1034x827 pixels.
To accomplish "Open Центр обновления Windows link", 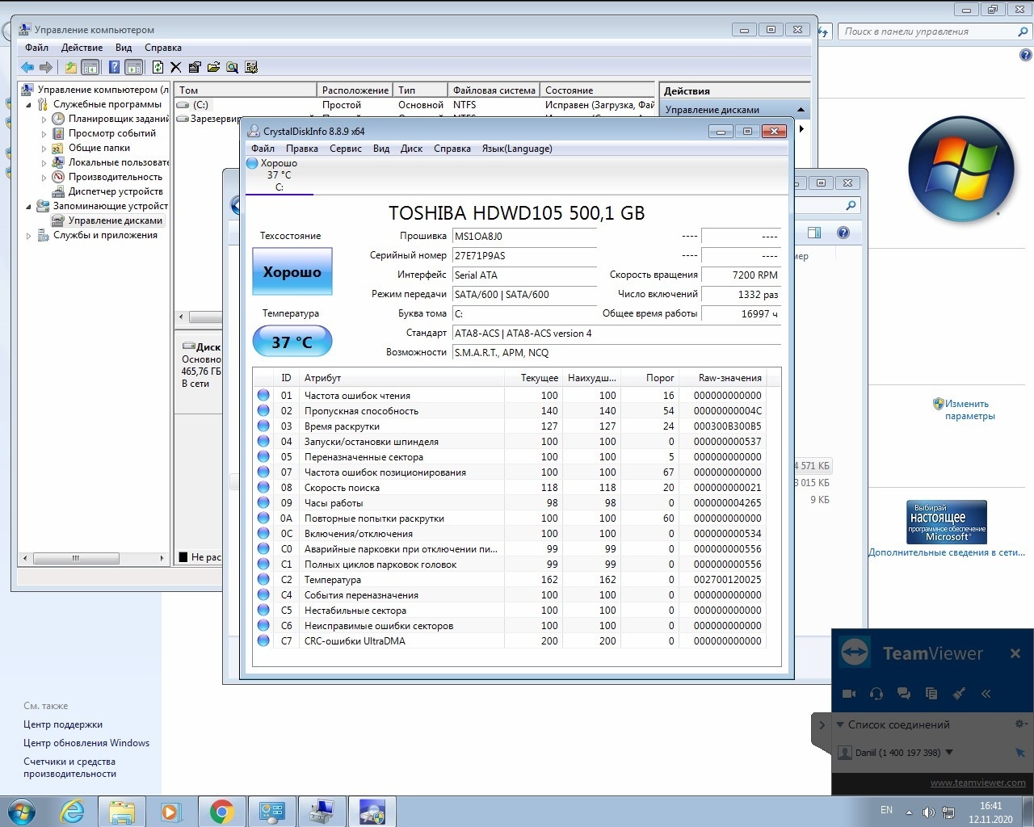I will pos(86,743).
